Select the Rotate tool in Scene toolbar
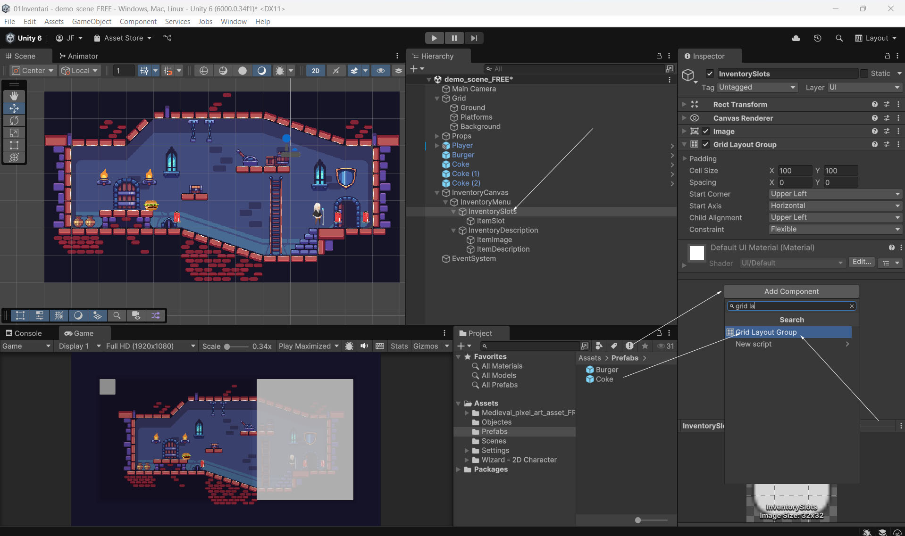This screenshot has height=536, width=905. pos(14,121)
